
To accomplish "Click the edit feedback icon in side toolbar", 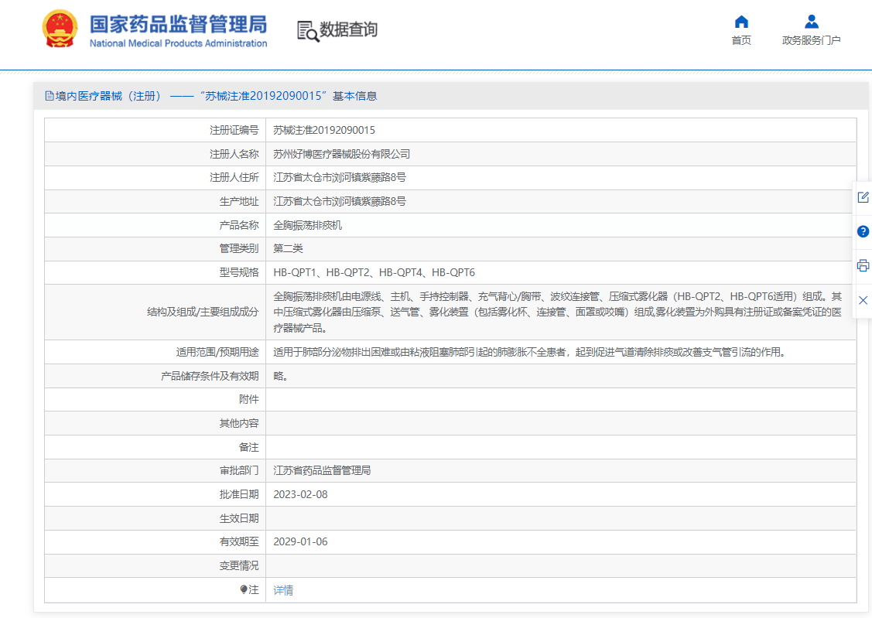I will 863,197.
